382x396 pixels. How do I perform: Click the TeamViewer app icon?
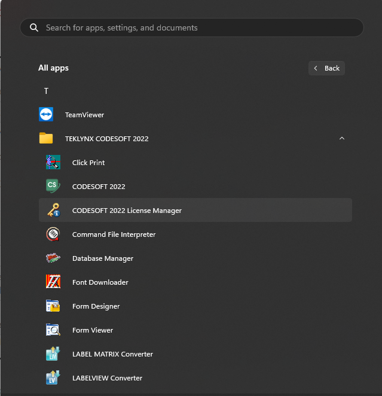[46, 114]
